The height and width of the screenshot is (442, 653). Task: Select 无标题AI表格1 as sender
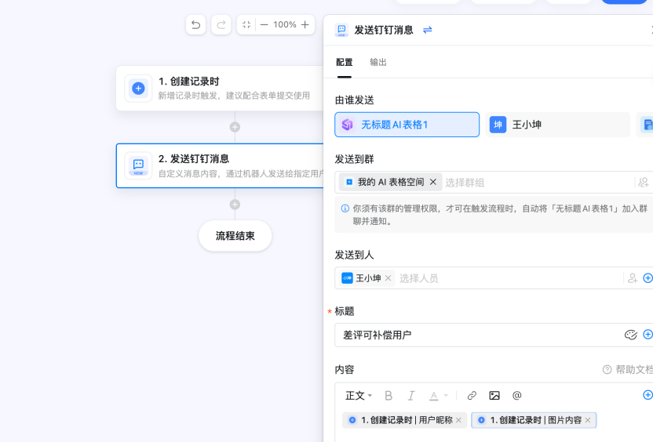(407, 125)
